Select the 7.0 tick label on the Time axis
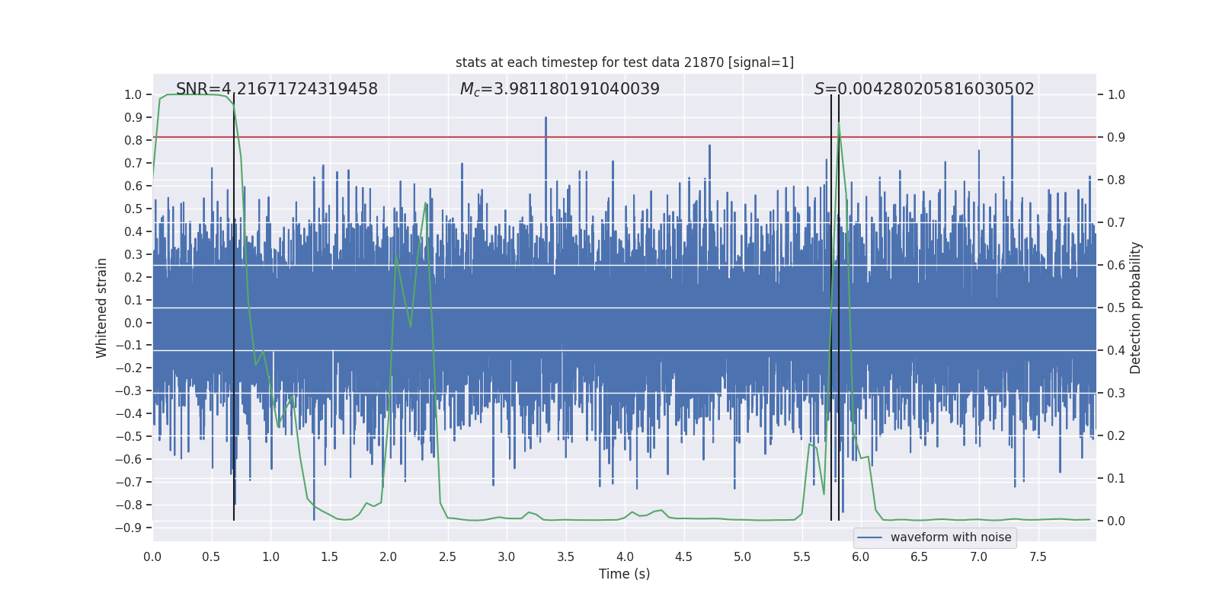1219x609 pixels. pyautogui.click(x=979, y=556)
